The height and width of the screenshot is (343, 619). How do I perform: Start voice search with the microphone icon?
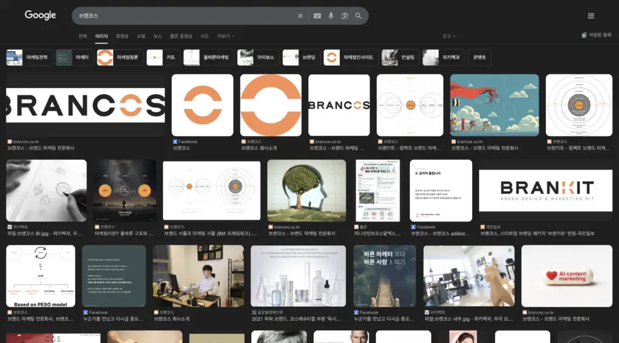[331, 16]
